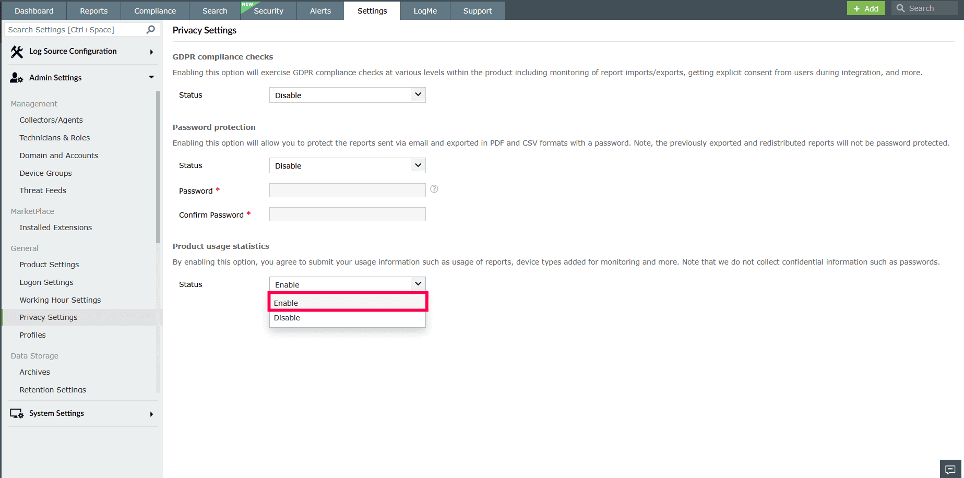Switch to the Dashboard tab
This screenshot has width=964, height=478.
click(34, 10)
